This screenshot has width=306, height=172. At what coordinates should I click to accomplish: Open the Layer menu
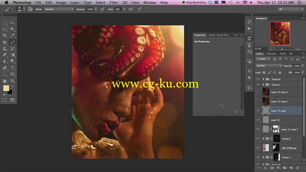pos(75,3)
